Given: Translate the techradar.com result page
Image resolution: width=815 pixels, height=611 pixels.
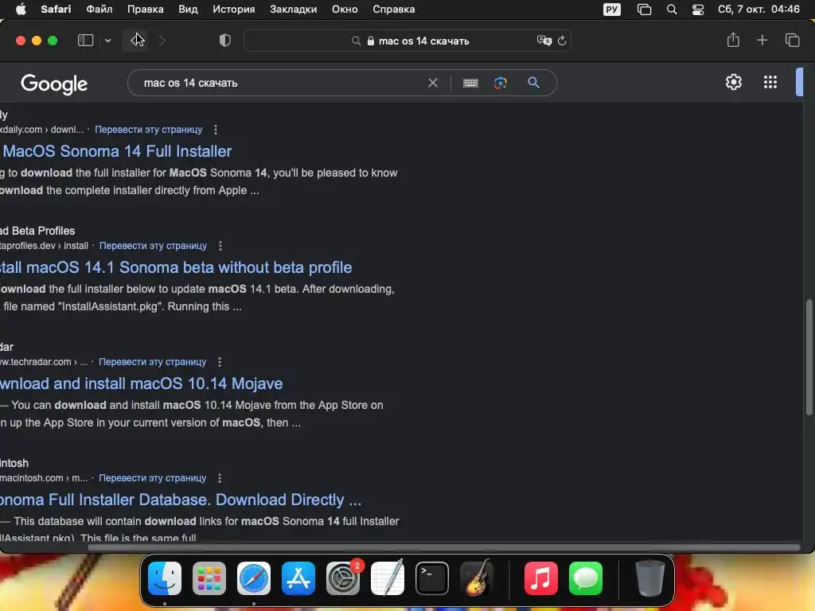Looking at the screenshot, I should [x=152, y=362].
